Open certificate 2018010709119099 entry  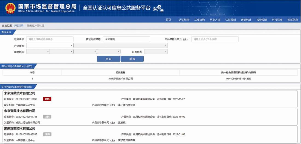(x=150, y=99)
